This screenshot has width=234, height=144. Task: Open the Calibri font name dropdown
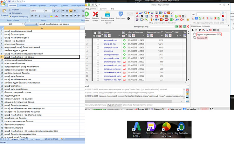43,11
